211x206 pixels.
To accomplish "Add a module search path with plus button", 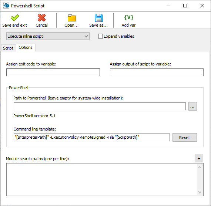I will click(x=199, y=158).
